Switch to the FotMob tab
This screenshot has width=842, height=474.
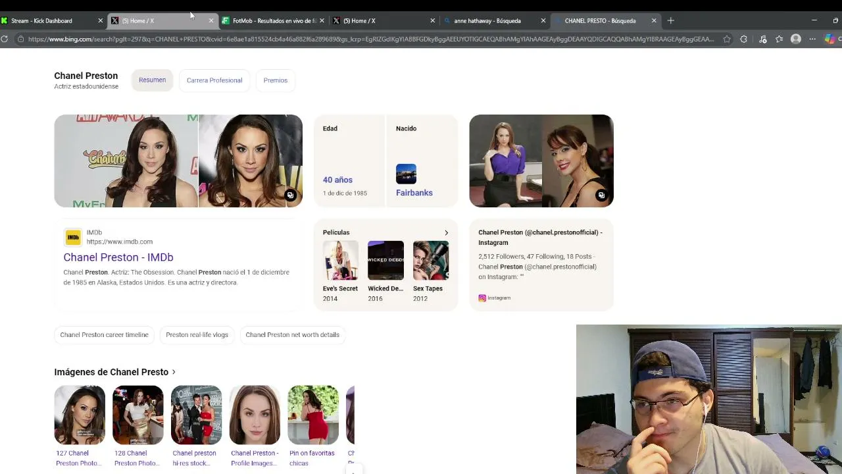[272, 20]
